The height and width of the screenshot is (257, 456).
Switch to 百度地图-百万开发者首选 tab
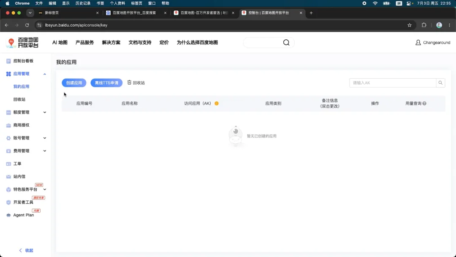pos(204,13)
